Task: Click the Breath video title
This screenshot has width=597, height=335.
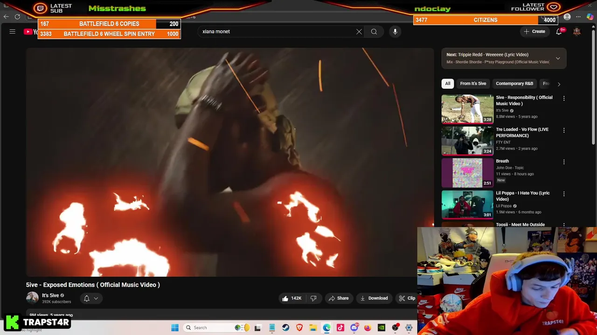Action: 502,161
